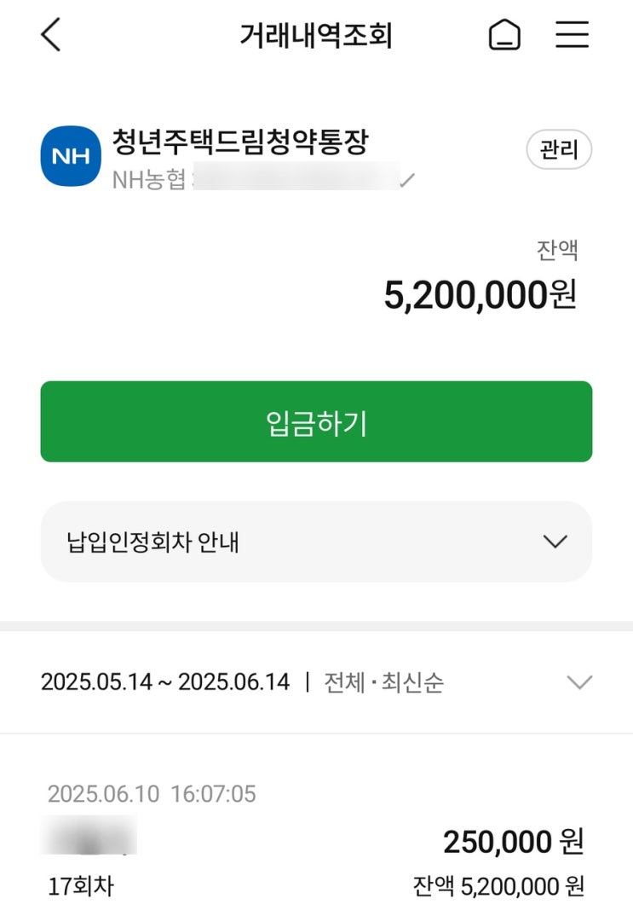Open the transaction filter dropdown chevron
Viewport: 633px width, 922px height.
pos(579,682)
